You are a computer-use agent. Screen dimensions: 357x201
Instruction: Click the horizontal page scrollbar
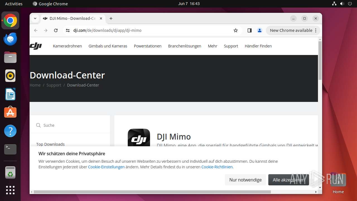(x=152, y=192)
